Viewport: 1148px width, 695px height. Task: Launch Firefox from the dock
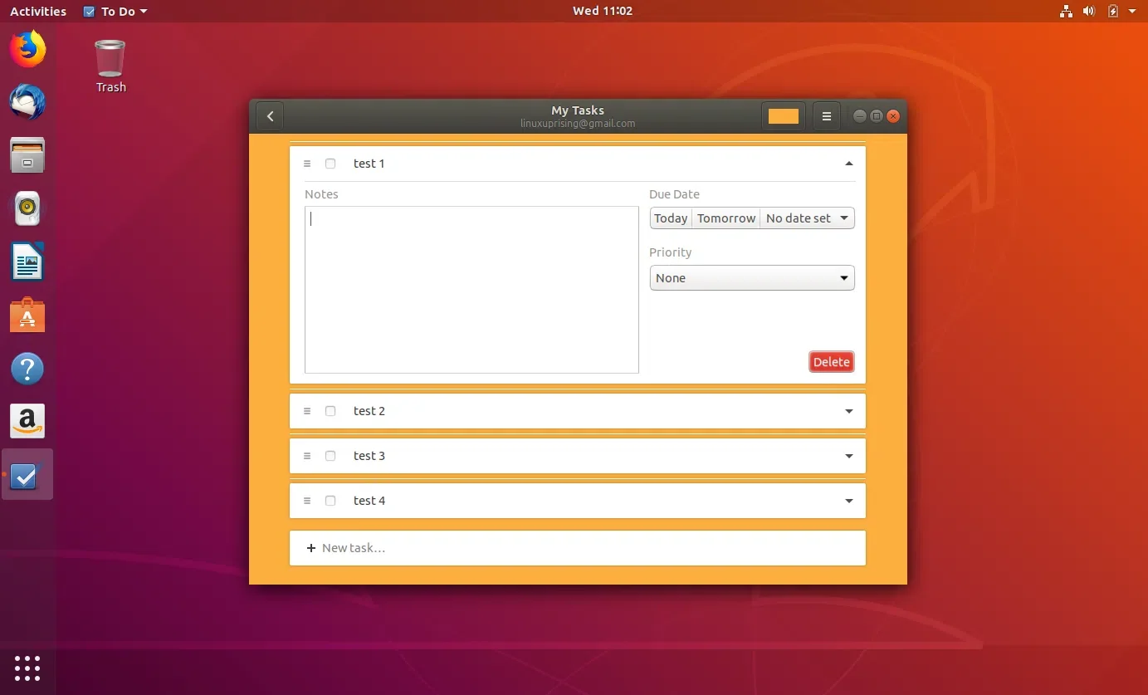point(27,48)
